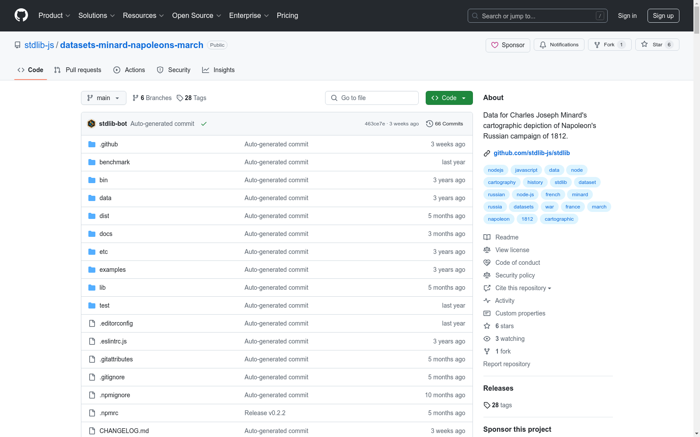The width and height of the screenshot is (700, 437).
Task: Open the docs folder
Action: click(106, 234)
